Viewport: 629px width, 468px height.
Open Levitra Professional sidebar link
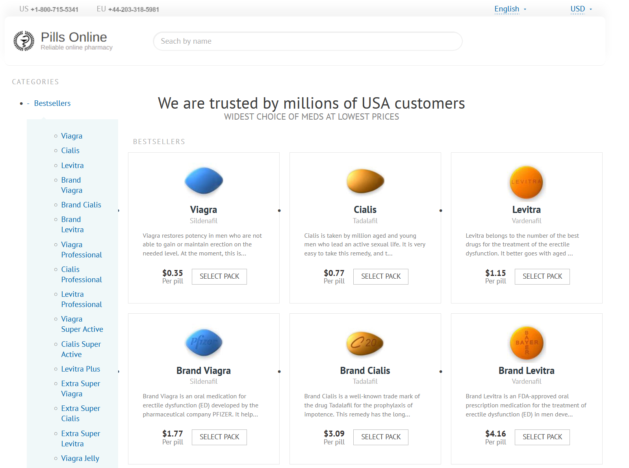click(82, 299)
